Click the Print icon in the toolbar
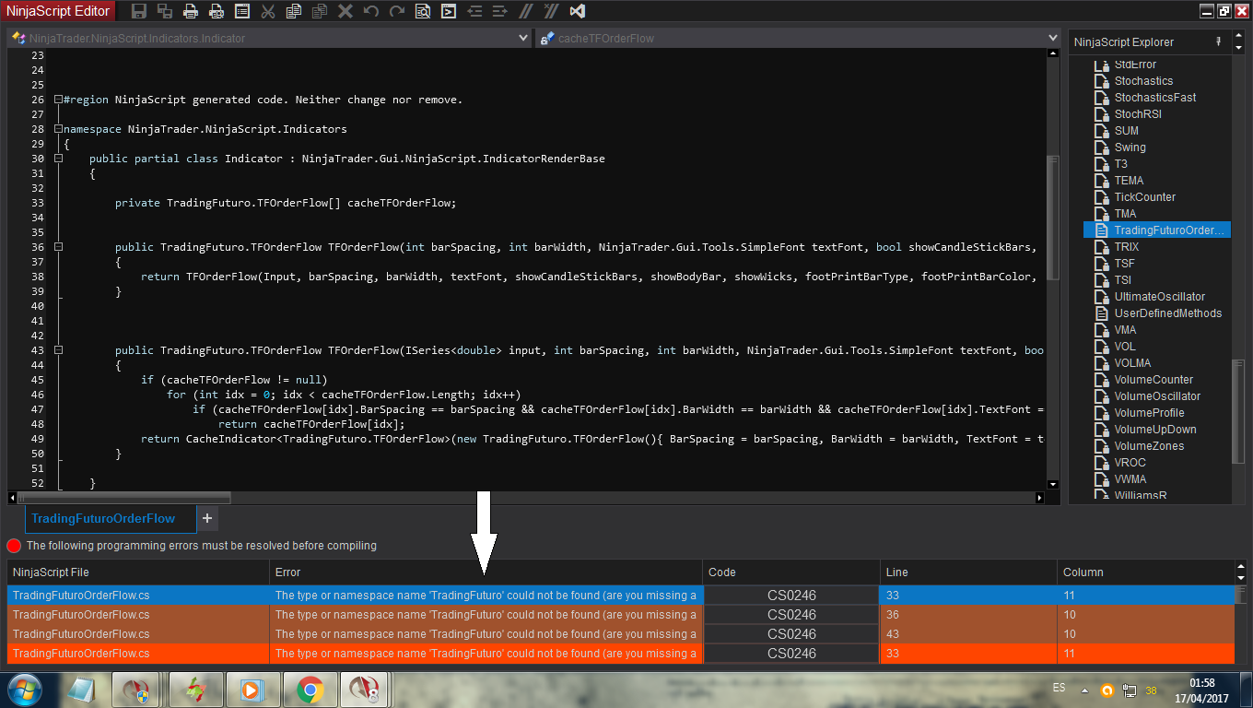Screen dimensions: 1253x708 point(191,11)
